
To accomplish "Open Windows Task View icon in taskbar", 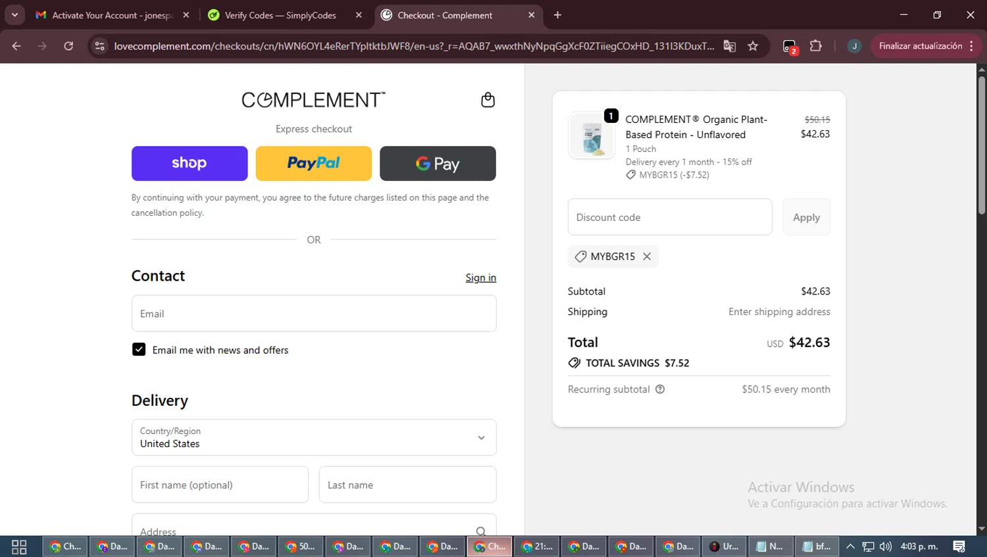I will tap(19, 546).
